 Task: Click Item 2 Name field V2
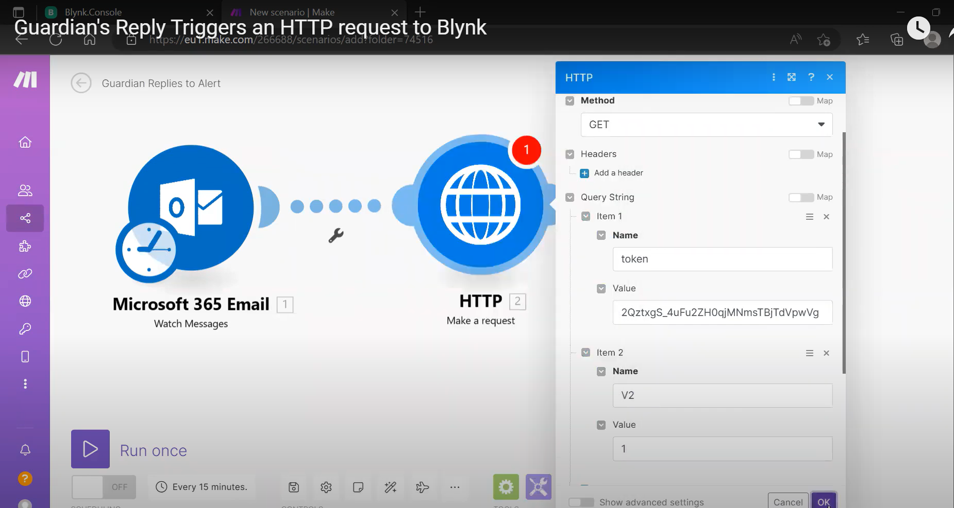pyautogui.click(x=722, y=395)
